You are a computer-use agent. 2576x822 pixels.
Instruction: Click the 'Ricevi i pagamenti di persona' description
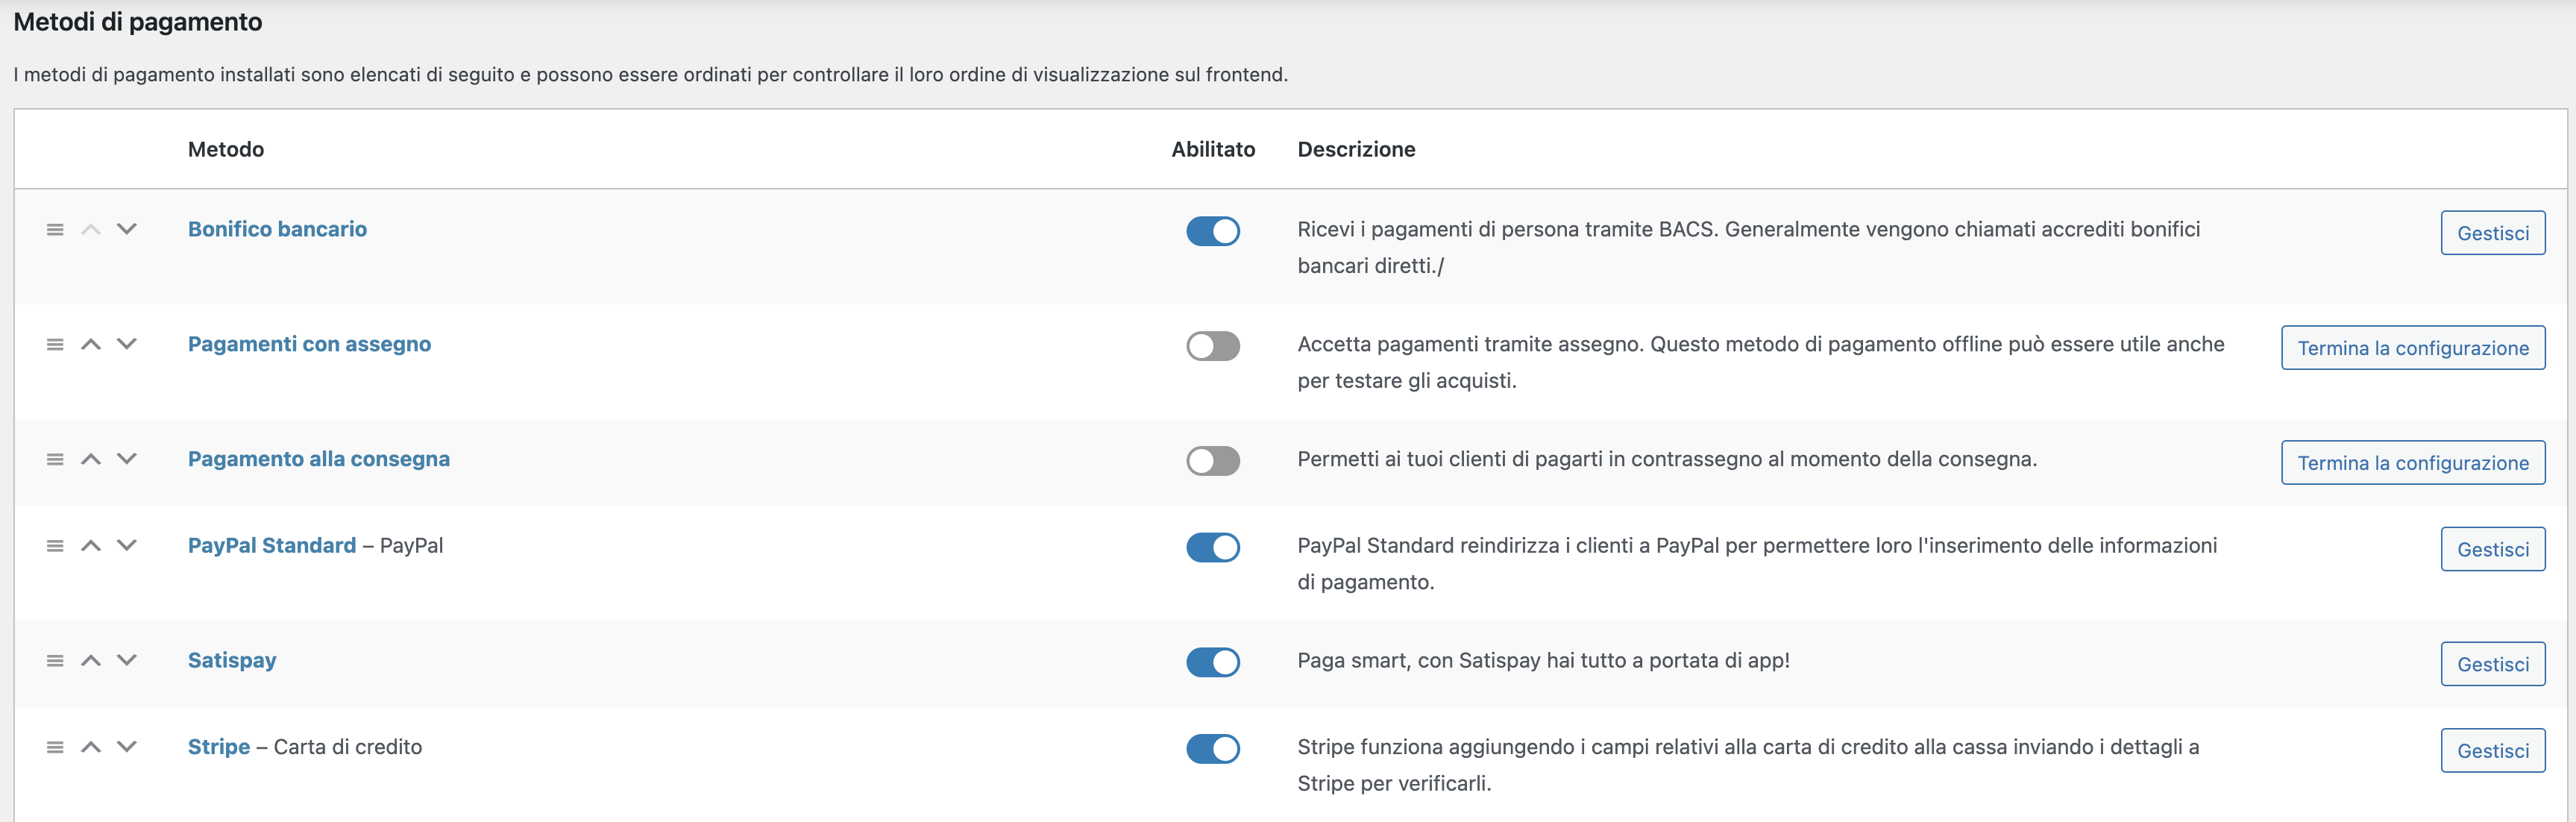[x=1748, y=247]
